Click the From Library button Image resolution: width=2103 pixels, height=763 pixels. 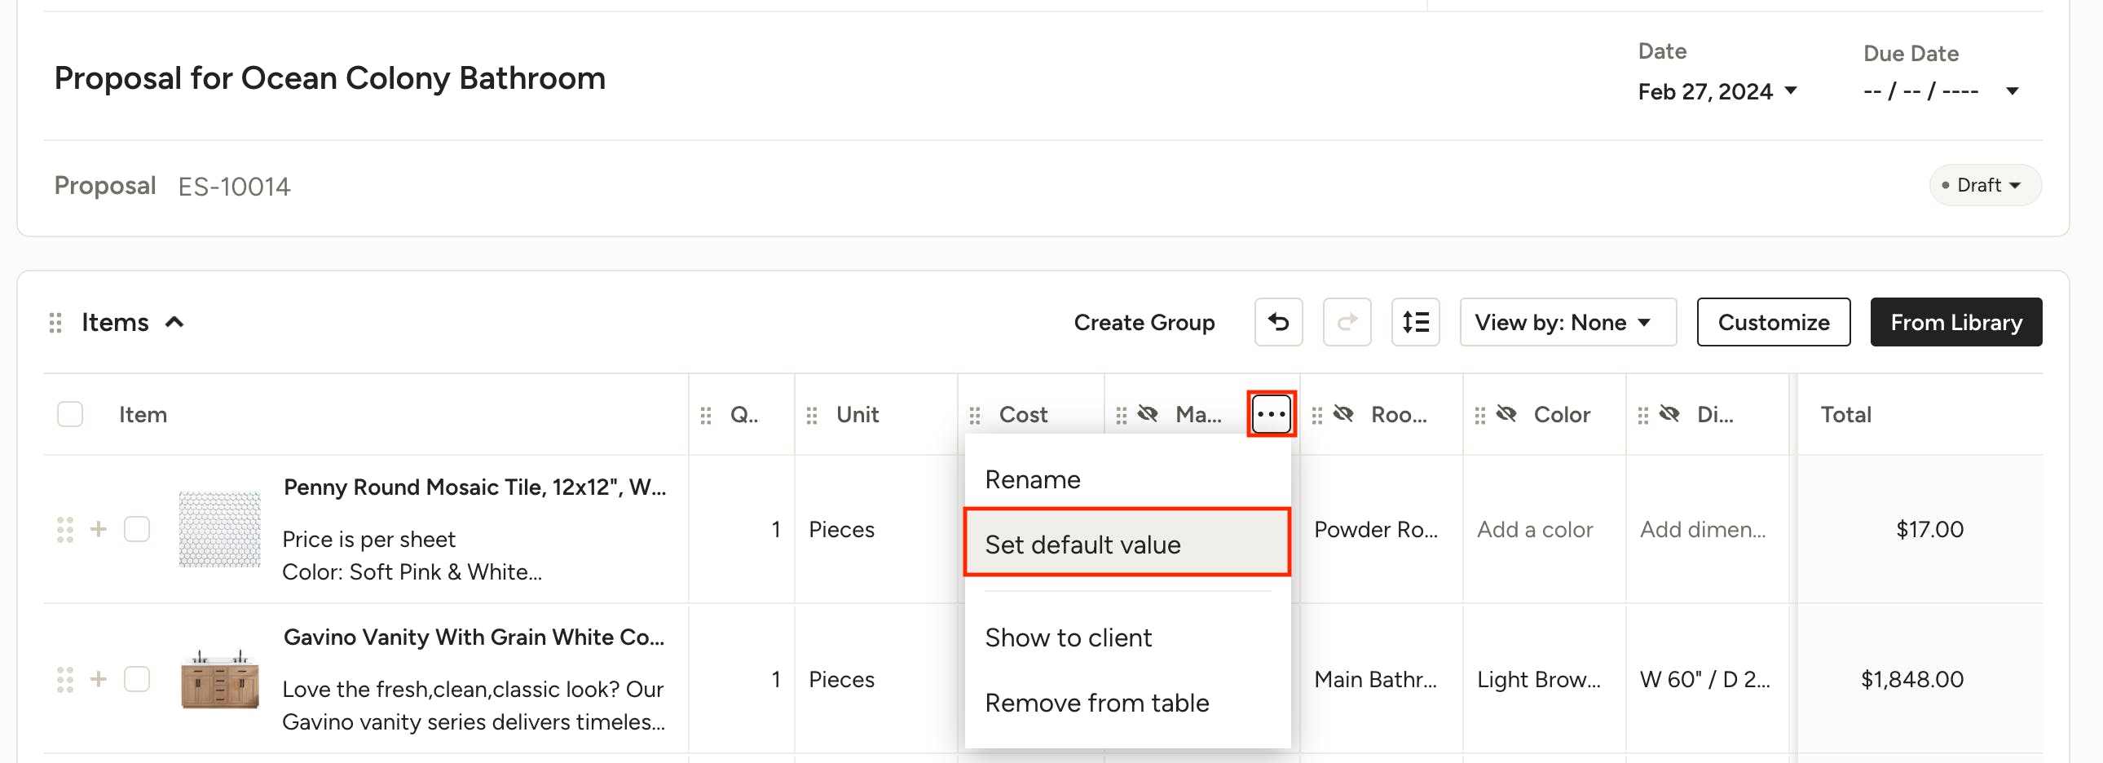[1955, 322]
